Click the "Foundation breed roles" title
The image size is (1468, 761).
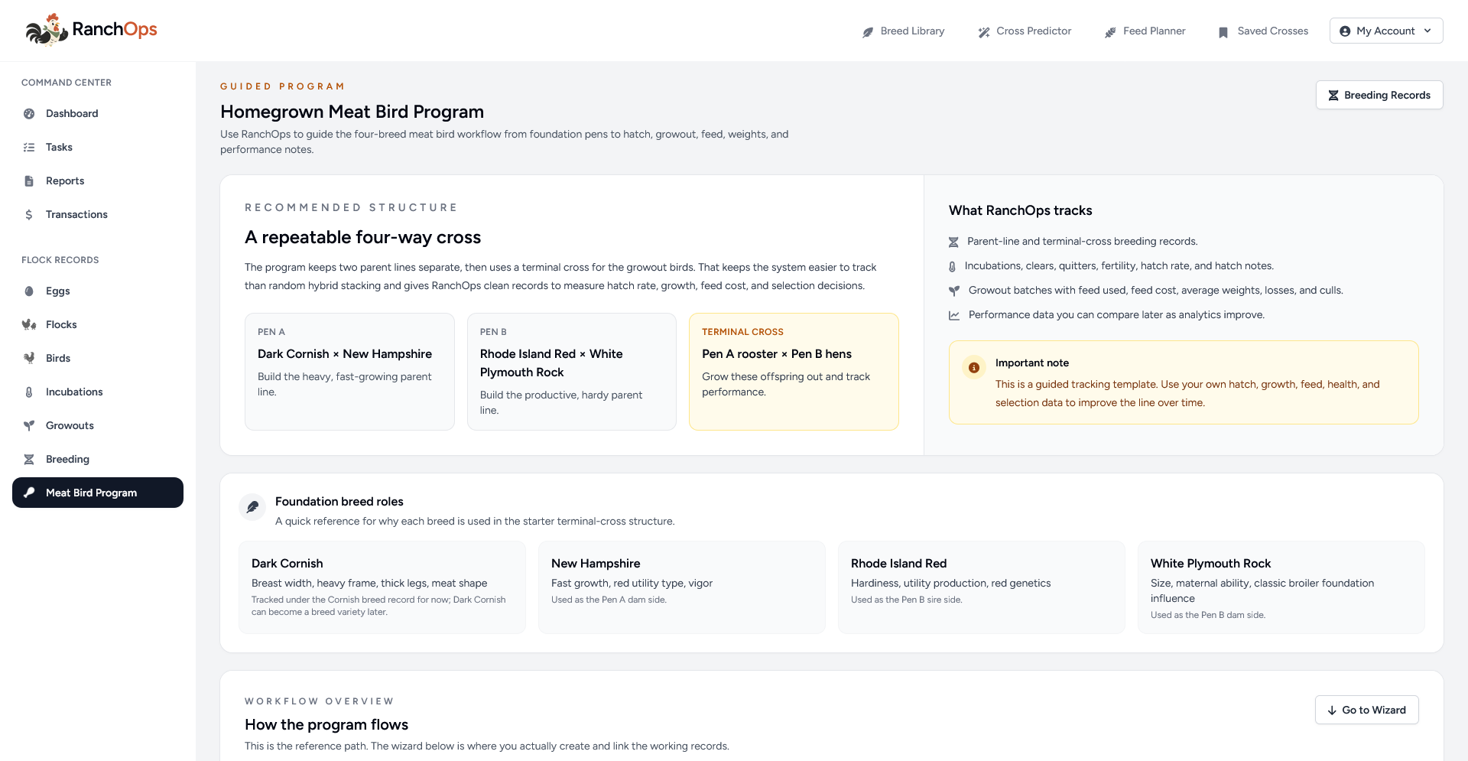click(339, 502)
